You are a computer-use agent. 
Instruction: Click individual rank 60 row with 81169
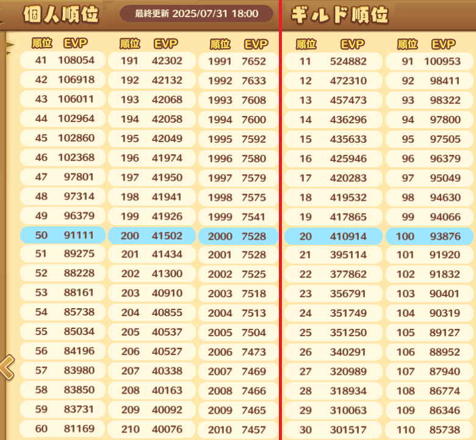63,428
